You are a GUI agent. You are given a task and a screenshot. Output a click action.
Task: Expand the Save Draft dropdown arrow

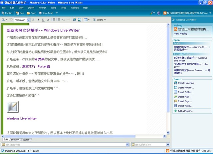(57, 13)
